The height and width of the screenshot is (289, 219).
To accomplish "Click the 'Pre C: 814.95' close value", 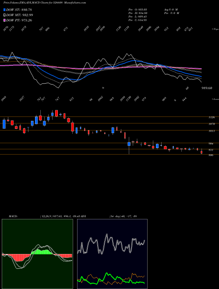I will point(138,20).
